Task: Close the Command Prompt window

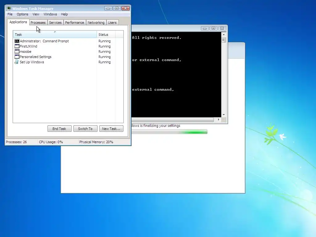Action: click(222, 28)
